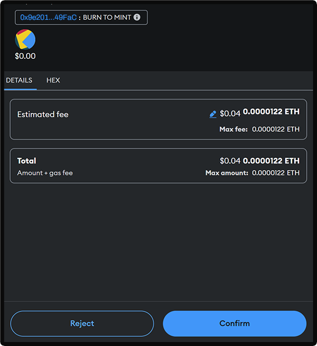Viewport: 317px width, 346px height.
Task: Confirm the transaction
Action: tap(234, 323)
